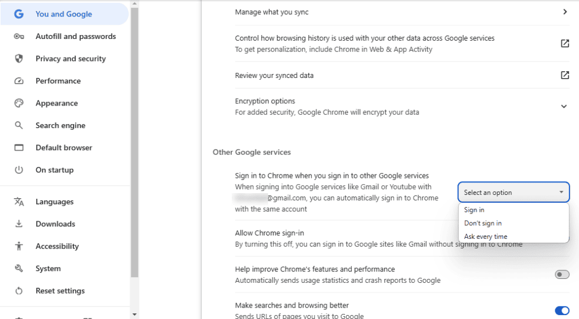
Task: Click sidebar scrollbar down arrow
Action: click(x=135, y=314)
